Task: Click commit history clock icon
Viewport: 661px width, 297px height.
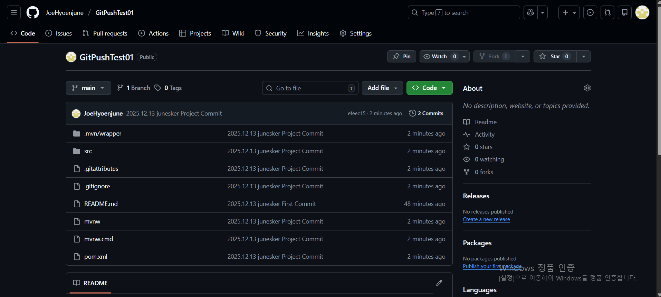Action: click(x=412, y=113)
